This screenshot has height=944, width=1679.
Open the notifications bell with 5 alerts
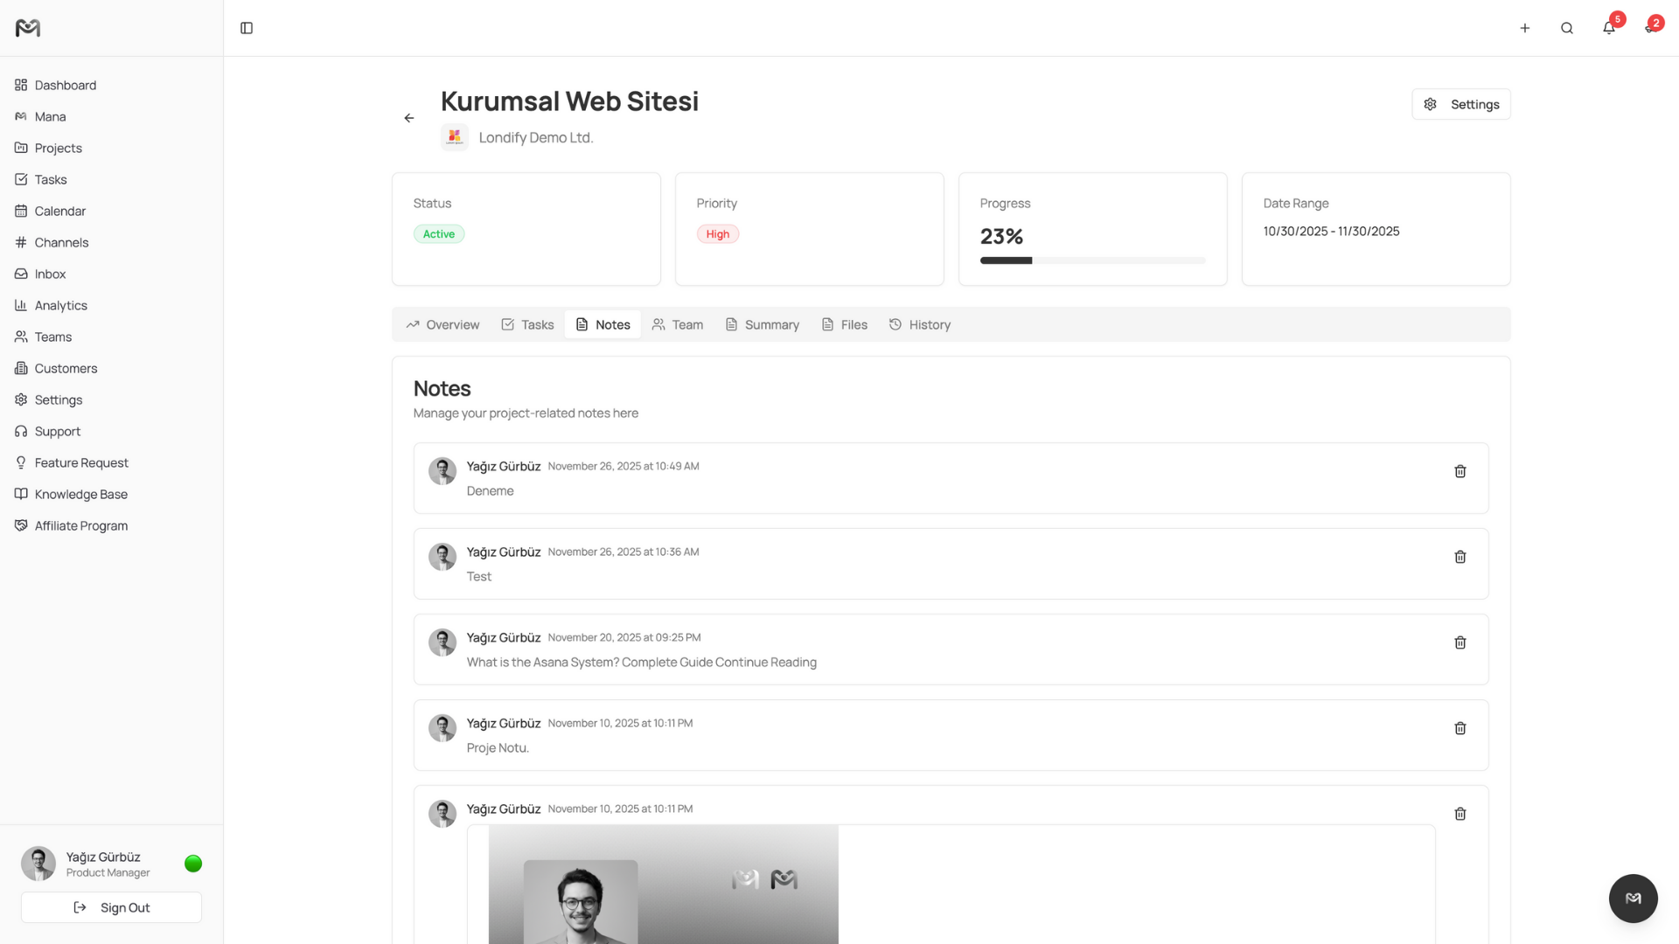pos(1608,28)
